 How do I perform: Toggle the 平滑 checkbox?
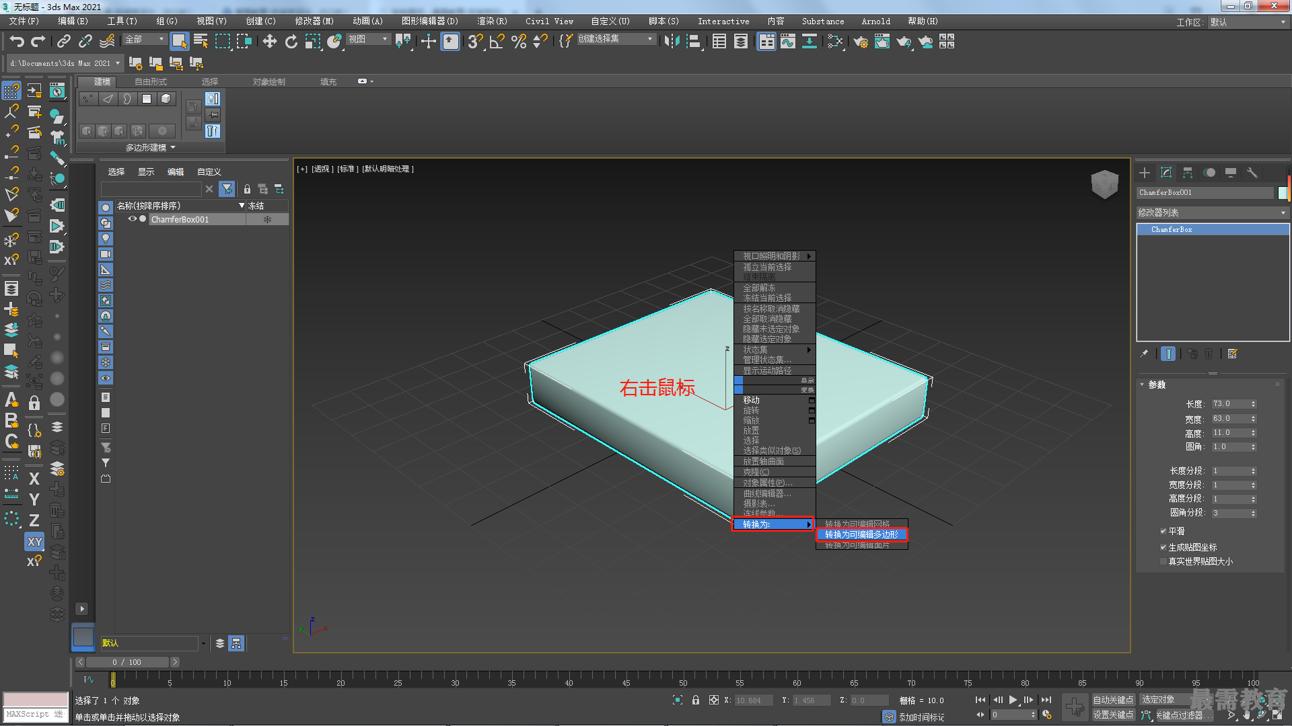pyautogui.click(x=1163, y=531)
